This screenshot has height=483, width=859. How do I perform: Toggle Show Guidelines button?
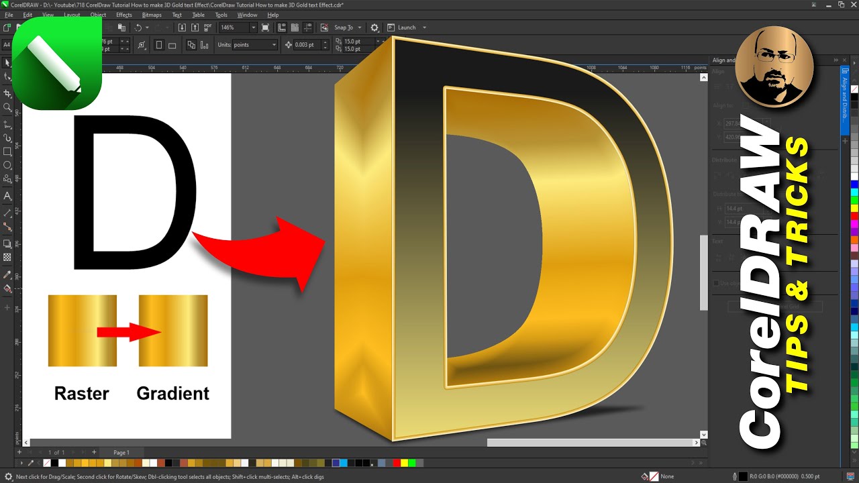[x=307, y=28]
